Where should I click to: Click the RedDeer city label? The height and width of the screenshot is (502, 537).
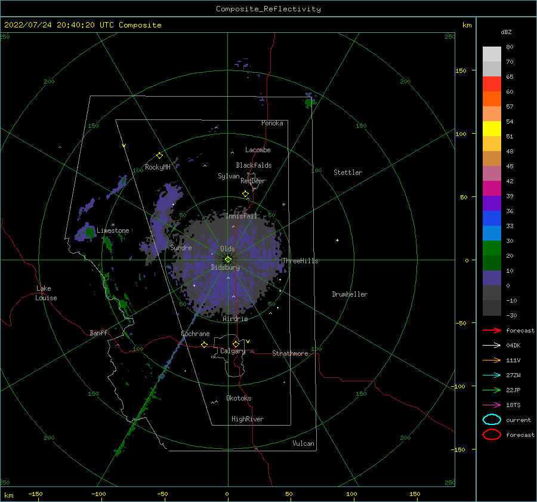pyautogui.click(x=253, y=181)
